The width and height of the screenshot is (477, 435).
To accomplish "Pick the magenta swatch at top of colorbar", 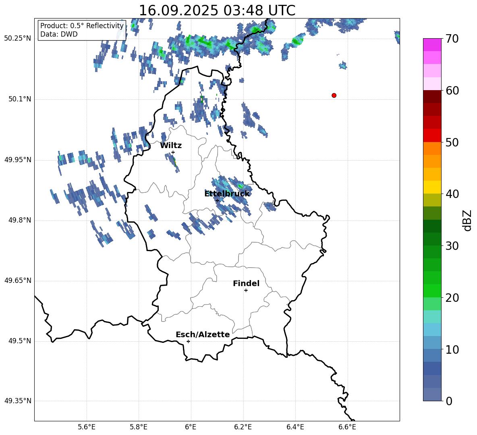I will pyautogui.click(x=432, y=45).
